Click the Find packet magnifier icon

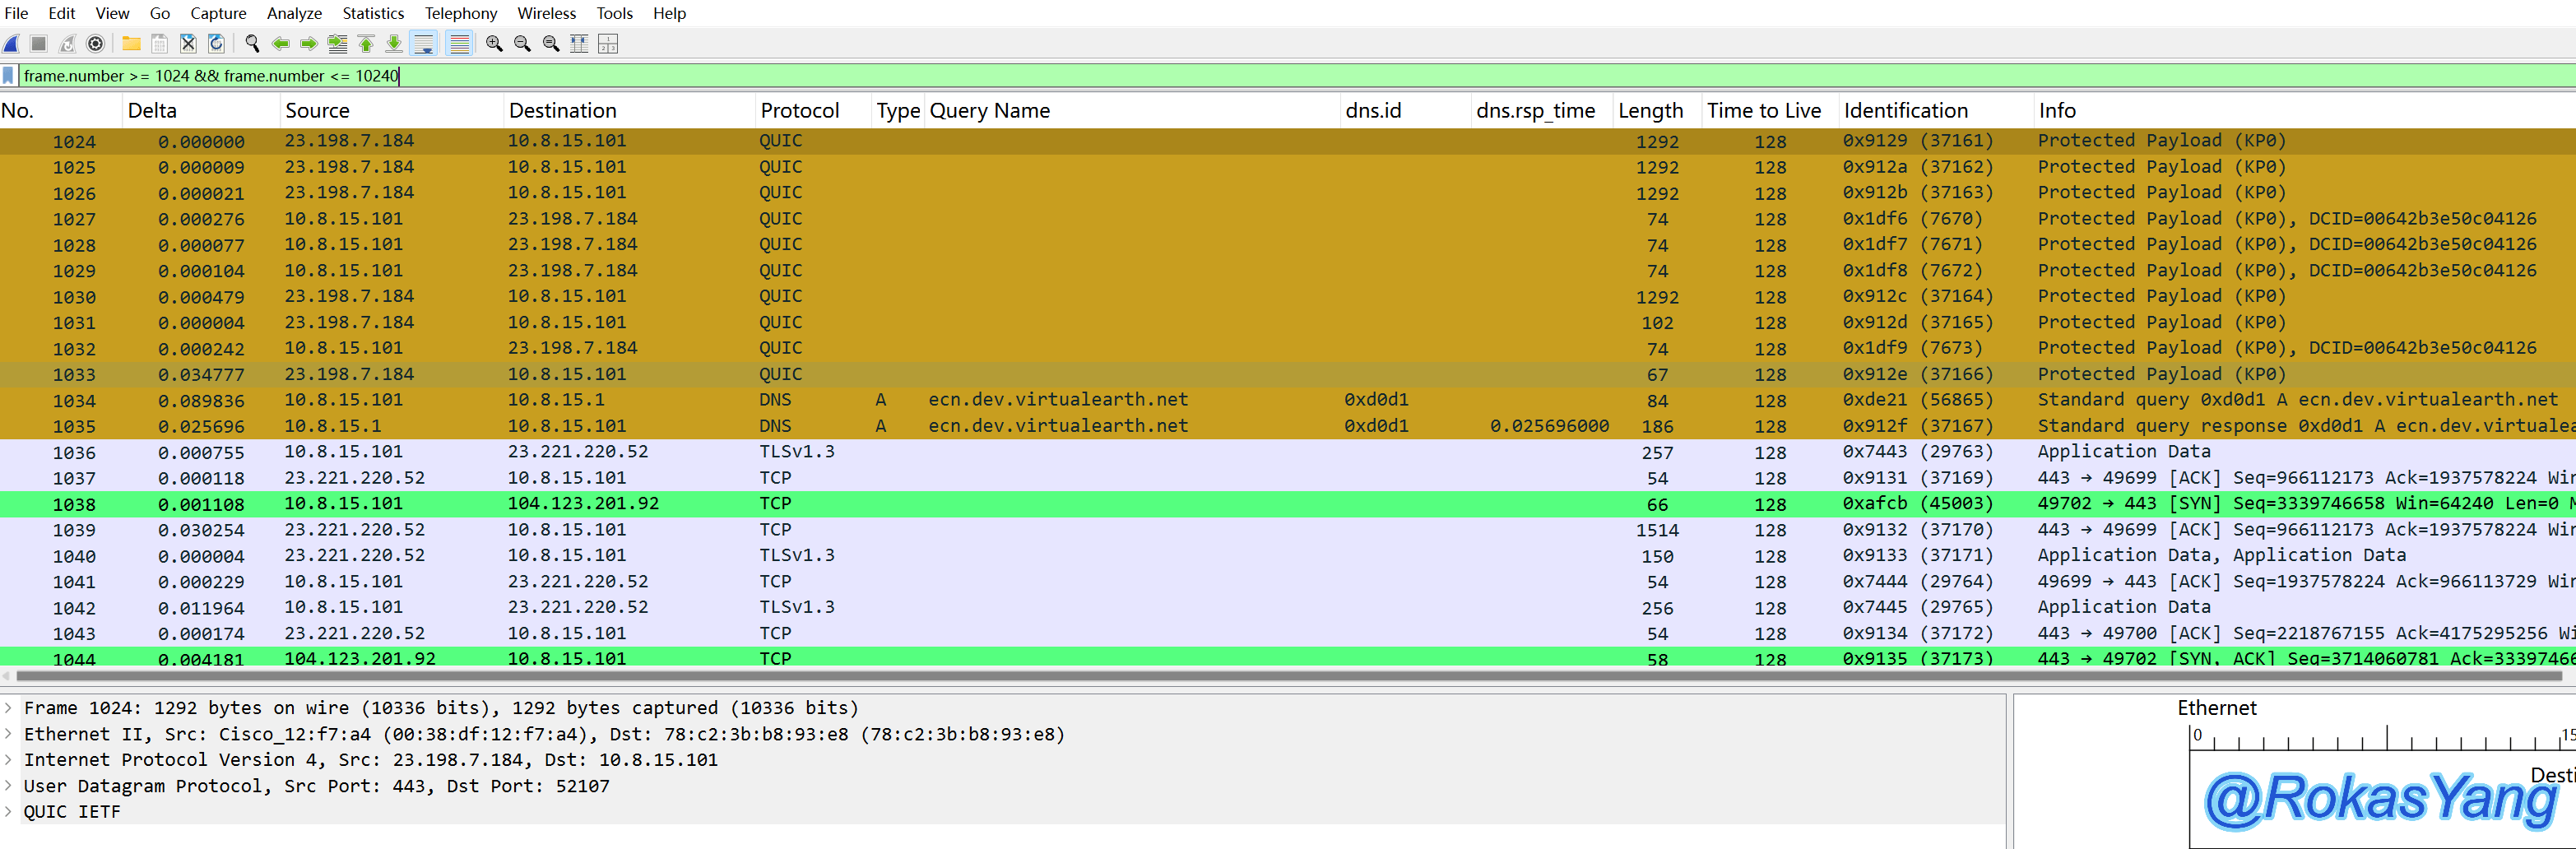pyautogui.click(x=252, y=43)
